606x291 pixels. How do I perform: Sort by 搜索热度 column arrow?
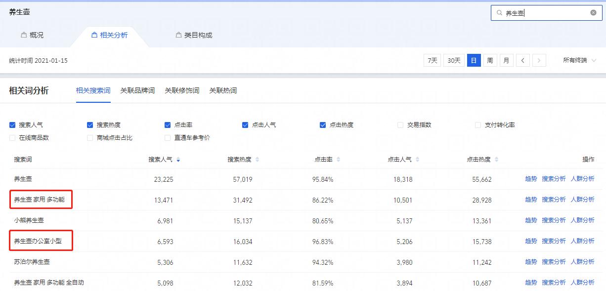click(257, 160)
